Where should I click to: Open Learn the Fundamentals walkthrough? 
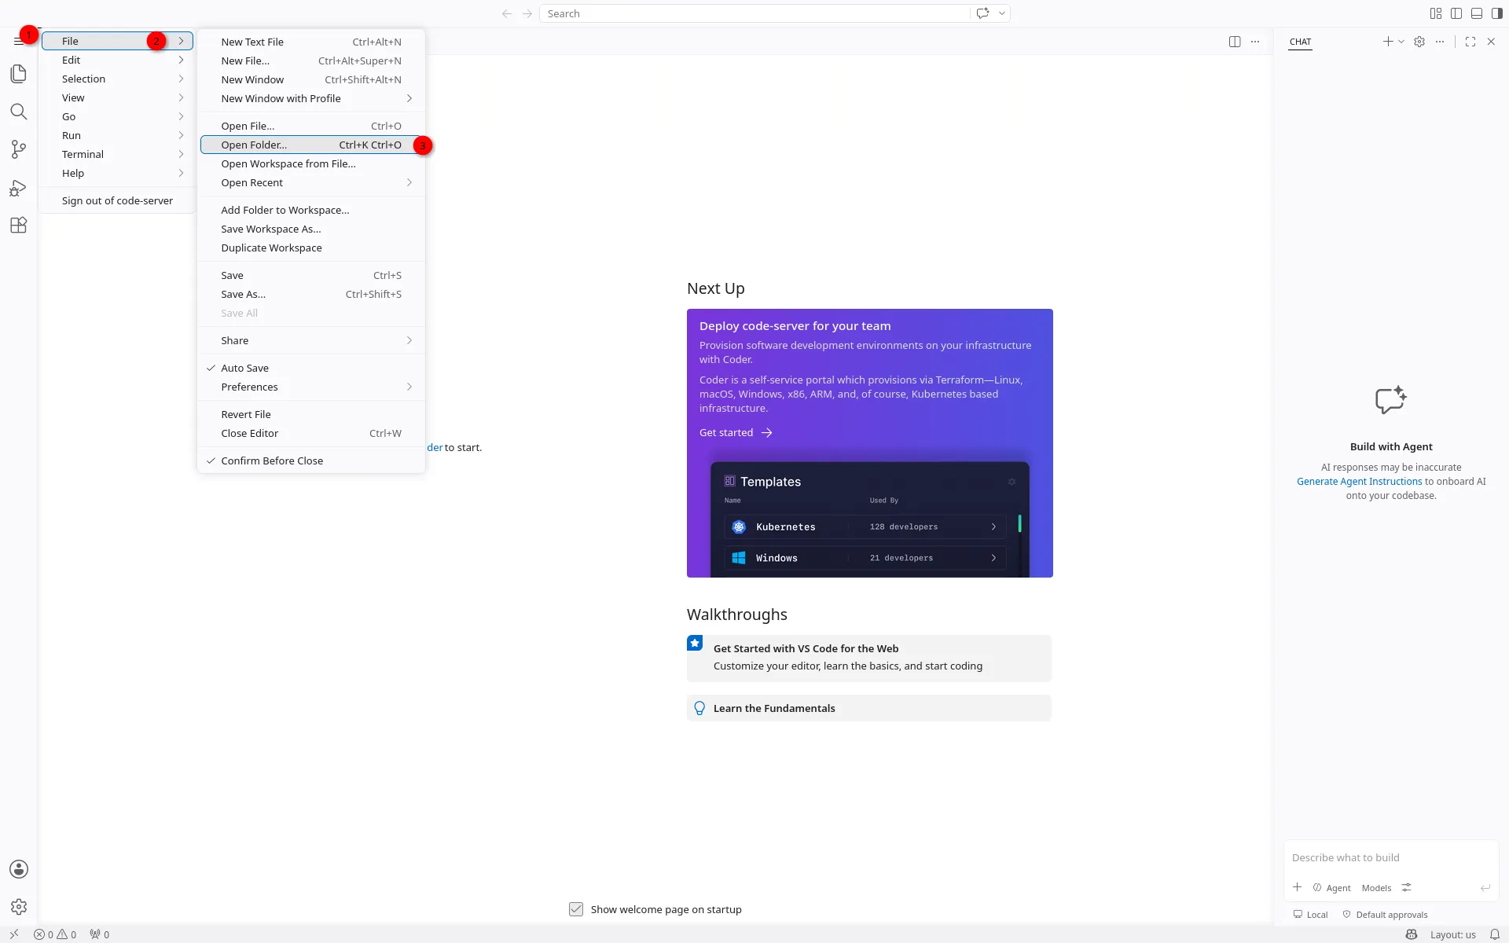(x=869, y=708)
